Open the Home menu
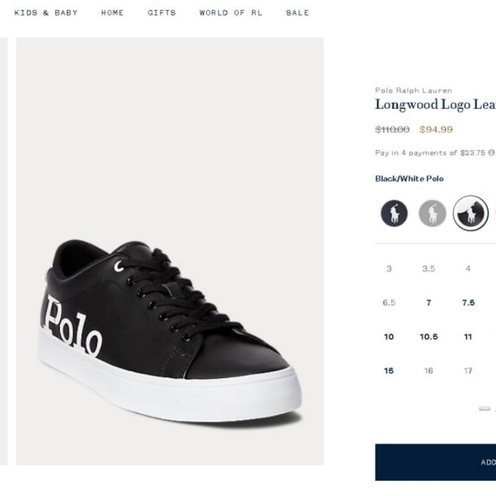Viewport: 496px width, 496px height. [112, 12]
